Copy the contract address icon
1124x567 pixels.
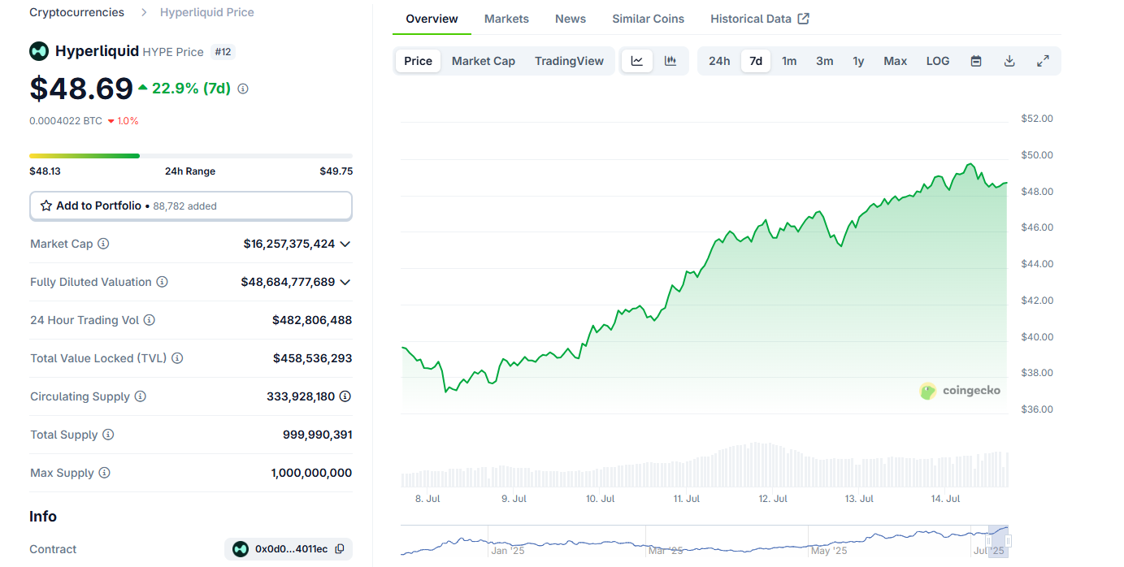tap(340, 549)
